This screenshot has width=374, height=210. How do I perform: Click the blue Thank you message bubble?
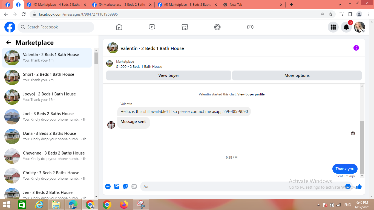[x=345, y=169]
